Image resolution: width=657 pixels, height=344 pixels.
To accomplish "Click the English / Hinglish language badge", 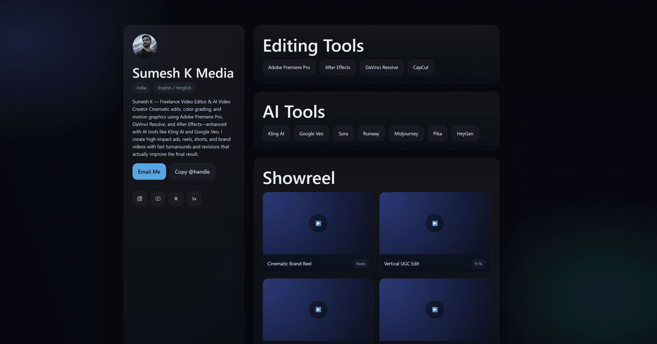I will pyautogui.click(x=175, y=88).
